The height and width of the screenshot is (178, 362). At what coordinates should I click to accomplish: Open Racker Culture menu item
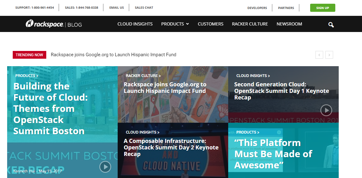(x=250, y=24)
